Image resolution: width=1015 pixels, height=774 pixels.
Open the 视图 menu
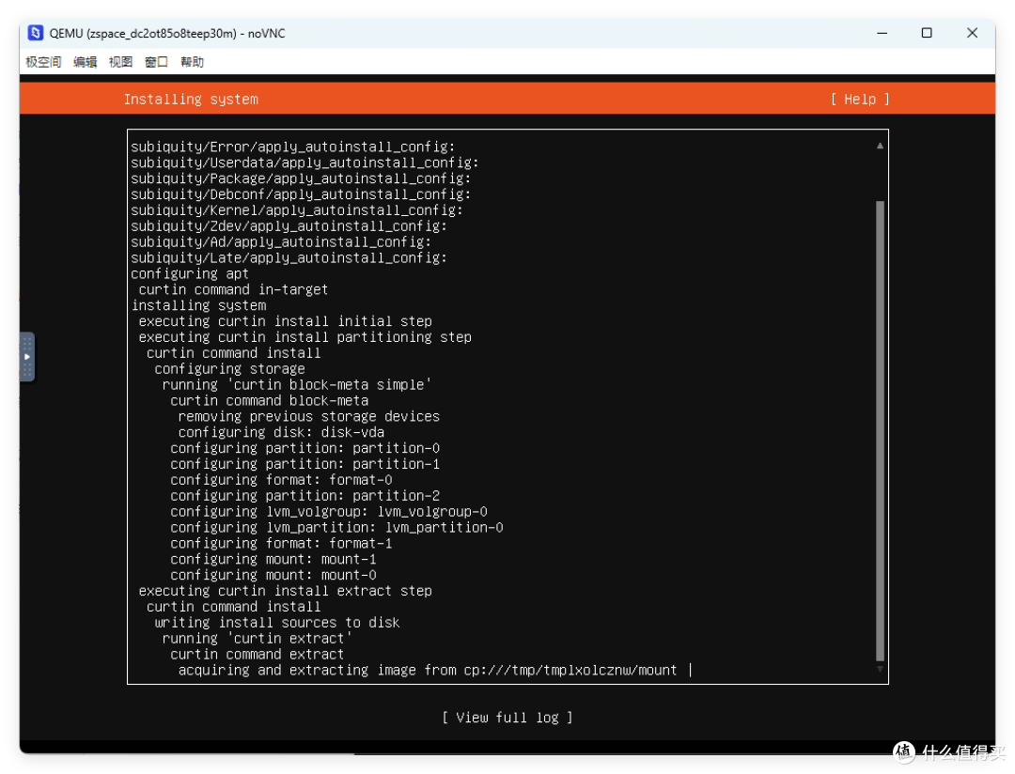click(x=120, y=62)
